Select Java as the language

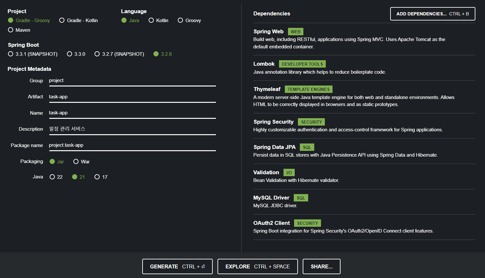[130, 20]
